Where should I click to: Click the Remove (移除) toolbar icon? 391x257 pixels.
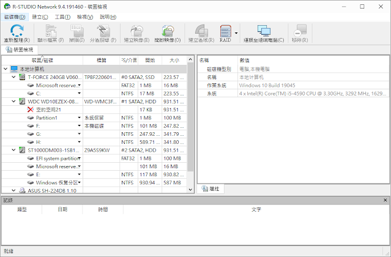pyautogui.click(x=300, y=33)
